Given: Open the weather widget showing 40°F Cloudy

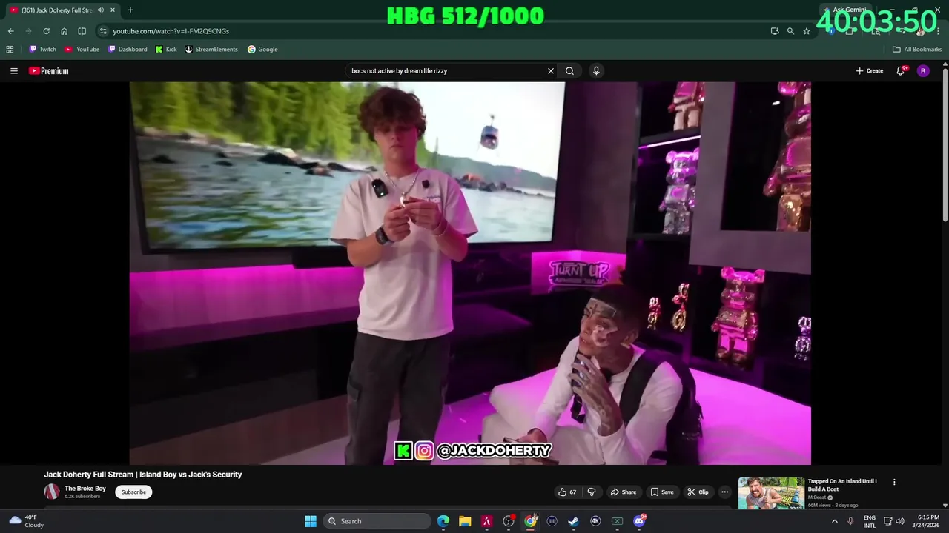Looking at the screenshot, I should pyautogui.click(x=27, y=521).
